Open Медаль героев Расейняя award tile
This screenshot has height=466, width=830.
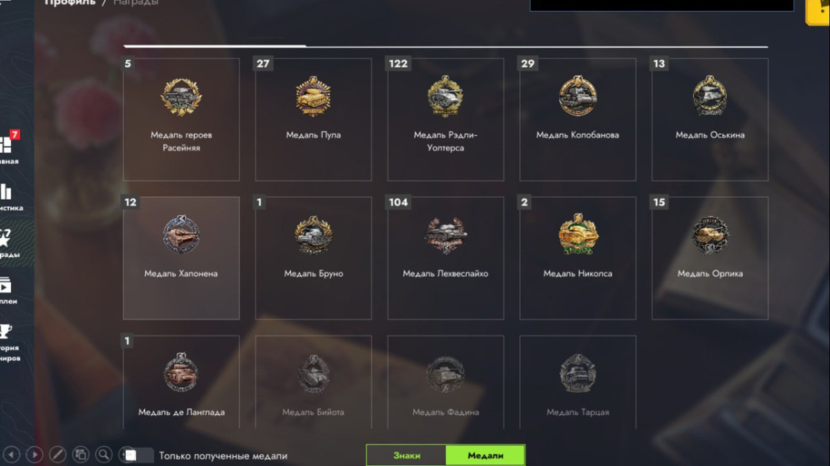click(x=181, y=120)
